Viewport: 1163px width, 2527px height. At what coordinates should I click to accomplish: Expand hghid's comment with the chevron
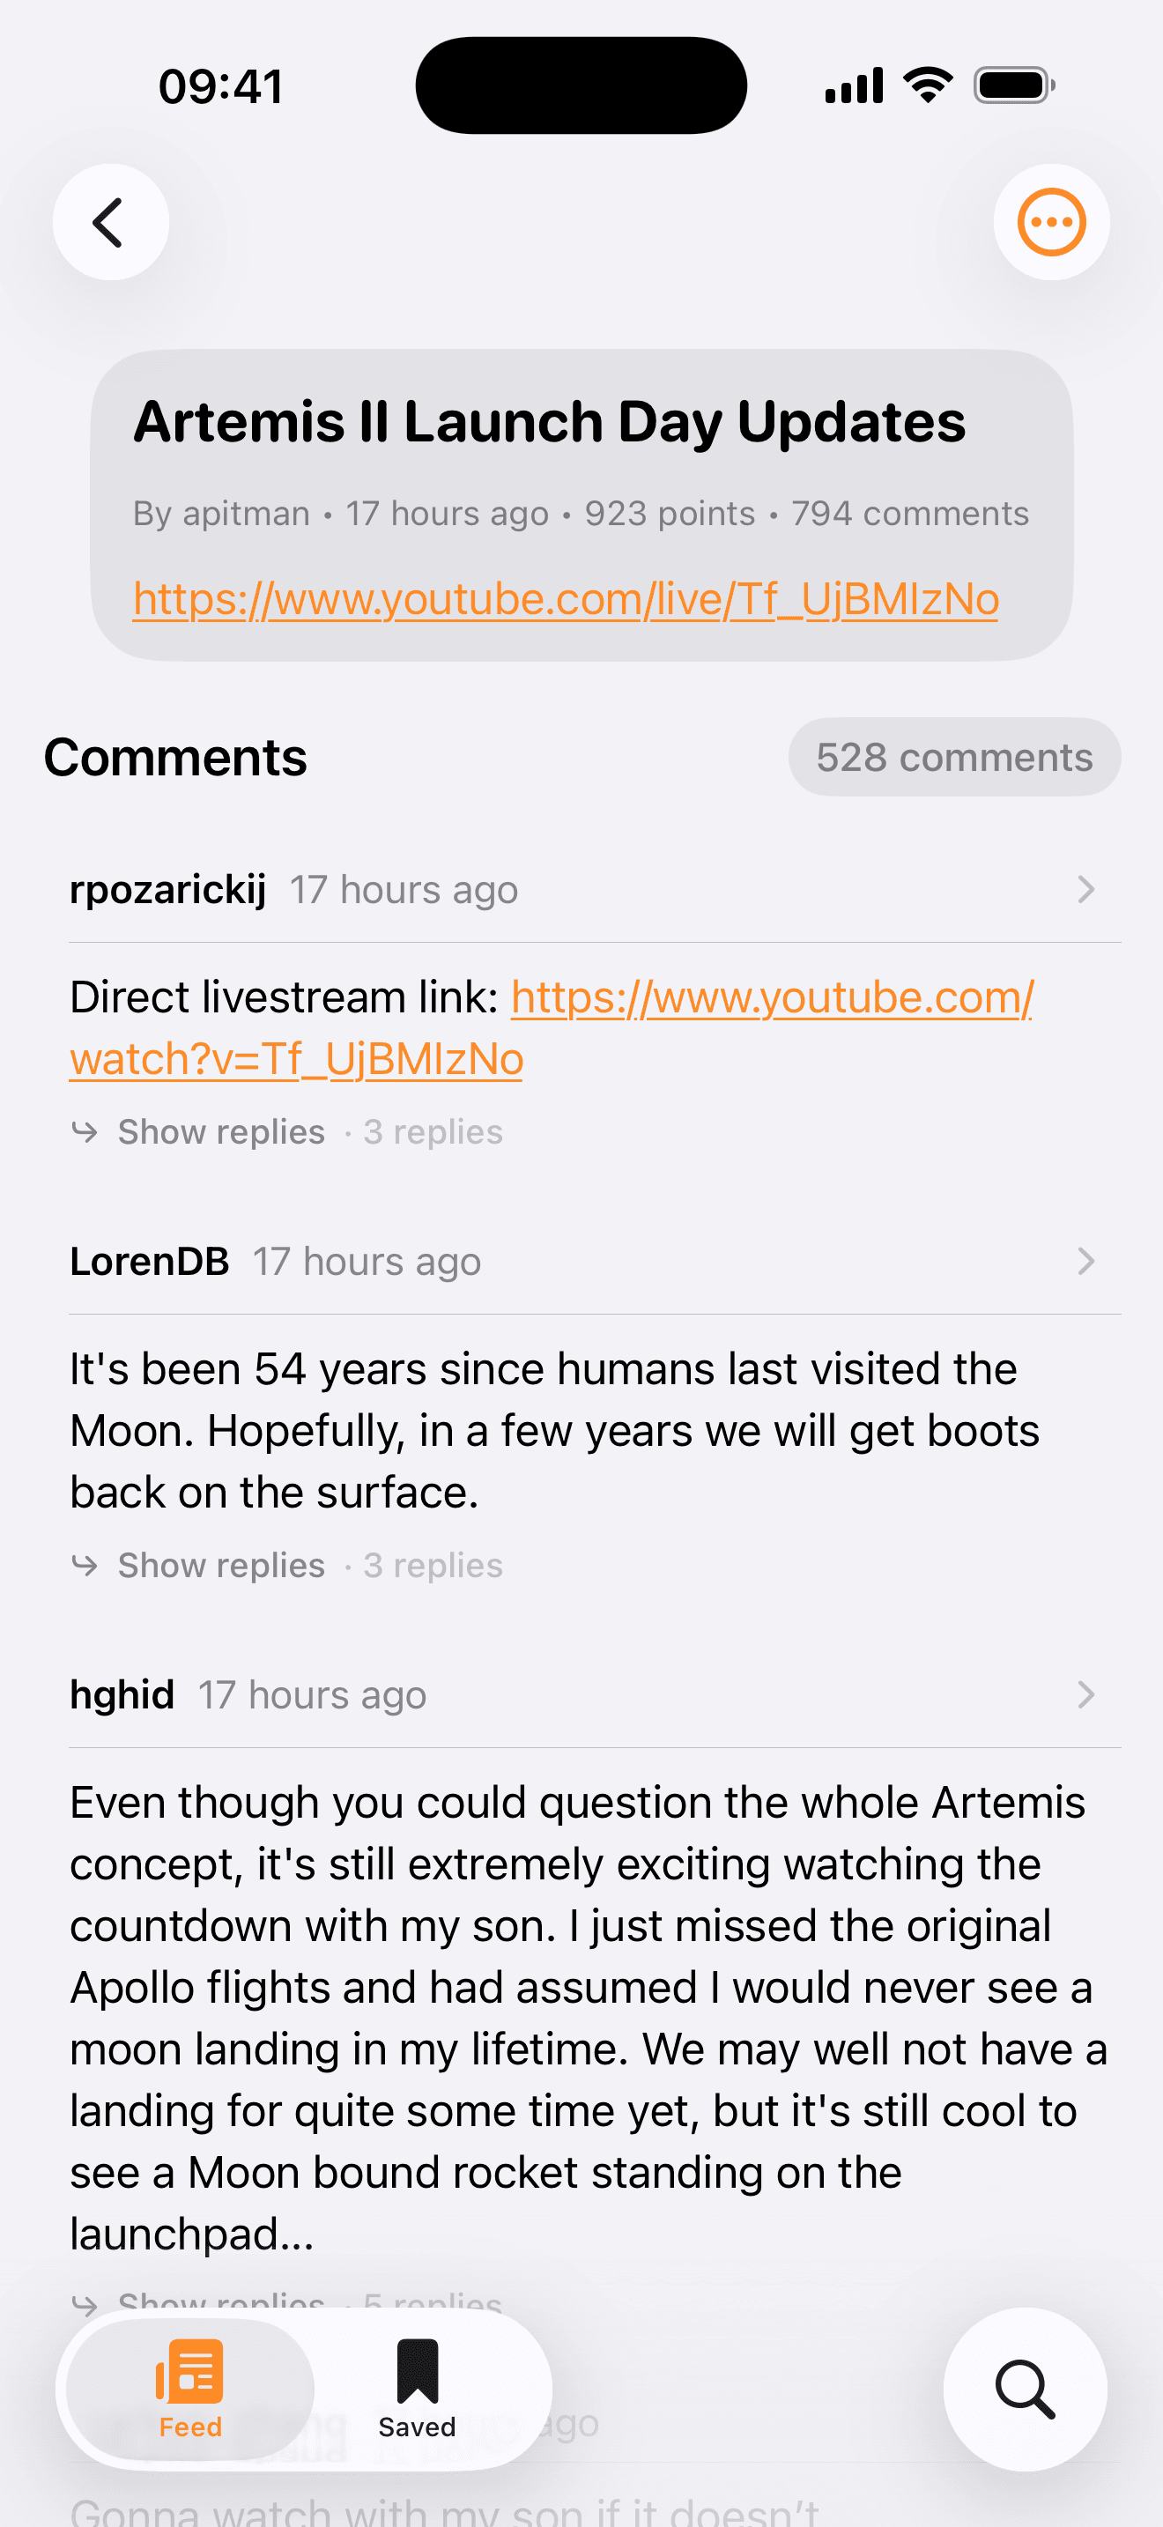point(1085,1695)
